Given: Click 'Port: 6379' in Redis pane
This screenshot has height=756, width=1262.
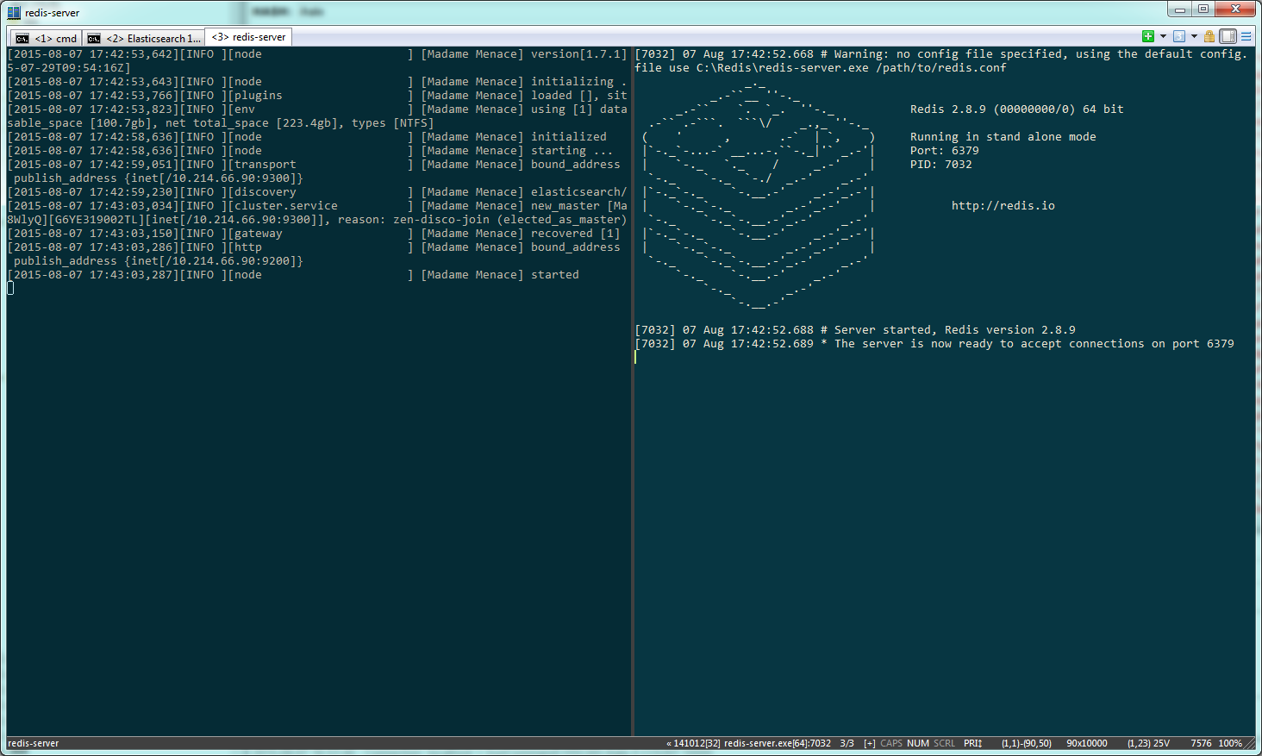Looking at the screenshot, I should [x=945, y=151].
